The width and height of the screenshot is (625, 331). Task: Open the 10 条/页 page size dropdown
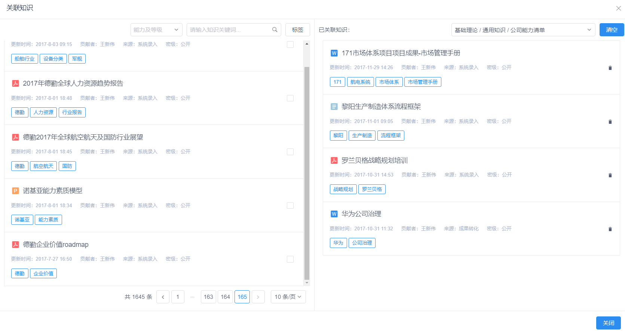(x=288, y=297)
